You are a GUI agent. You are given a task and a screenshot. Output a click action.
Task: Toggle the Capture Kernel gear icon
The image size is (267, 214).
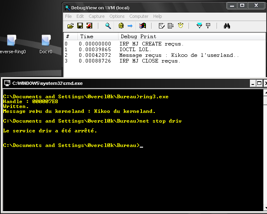click(121, 26)
